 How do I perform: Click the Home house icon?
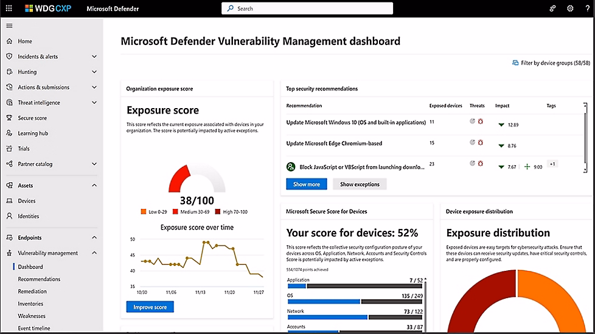(x=10, y=41)
